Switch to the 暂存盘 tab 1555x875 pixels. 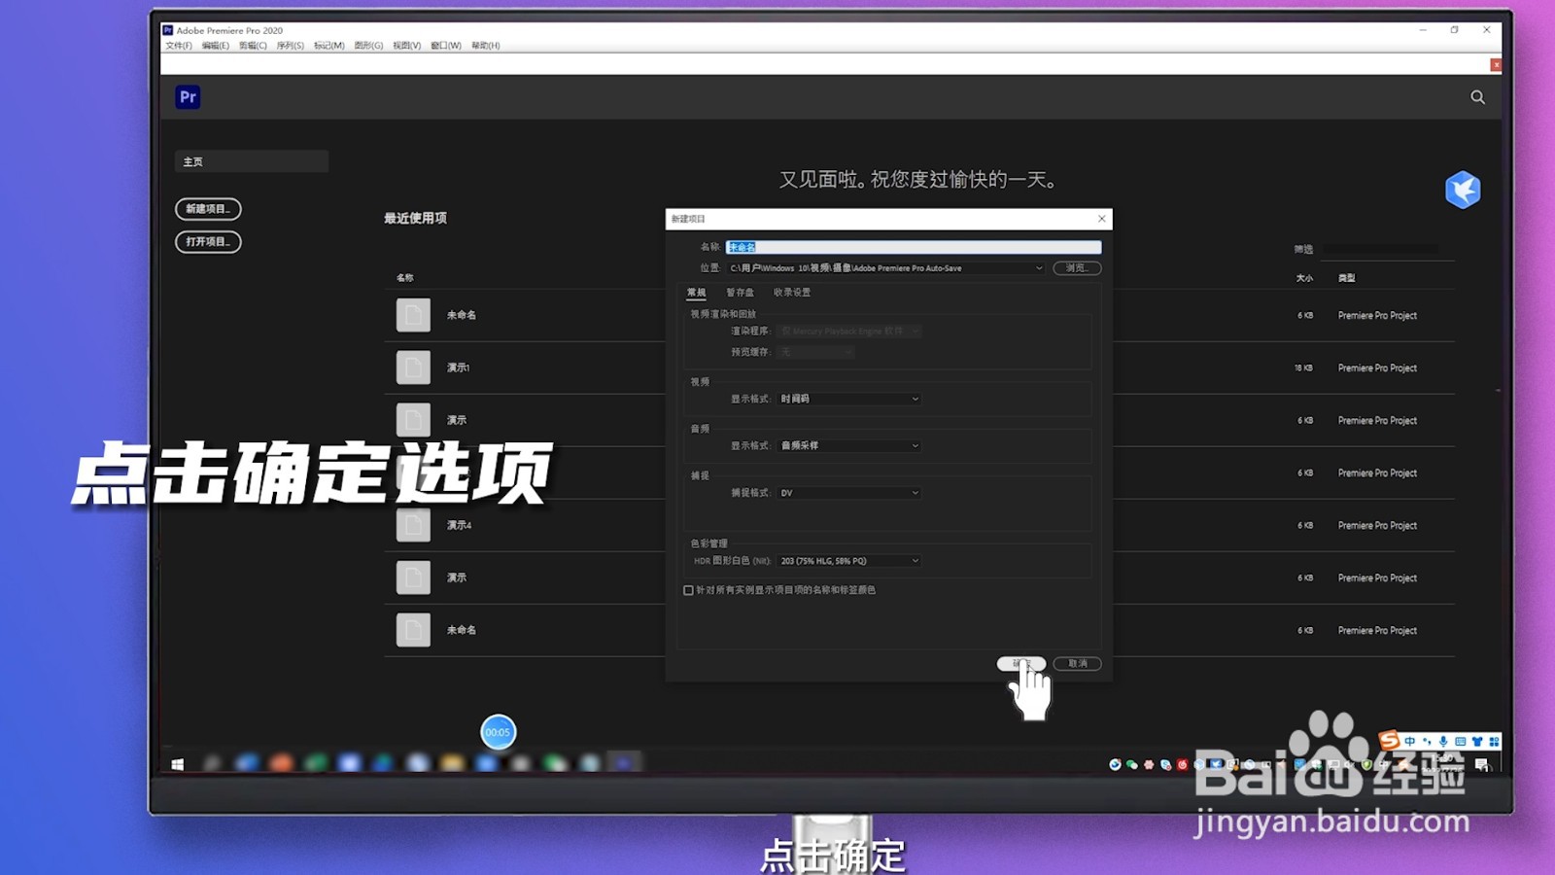[738, 292]
